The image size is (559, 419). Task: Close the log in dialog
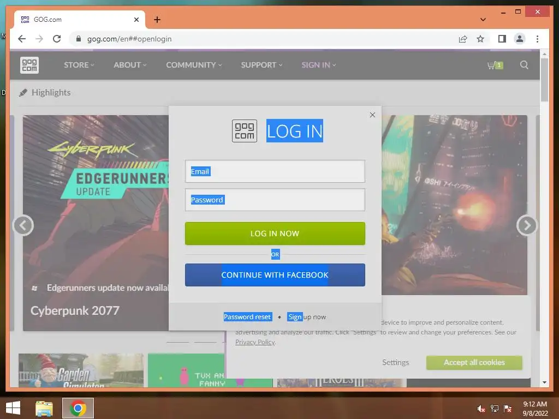(372, 115)
